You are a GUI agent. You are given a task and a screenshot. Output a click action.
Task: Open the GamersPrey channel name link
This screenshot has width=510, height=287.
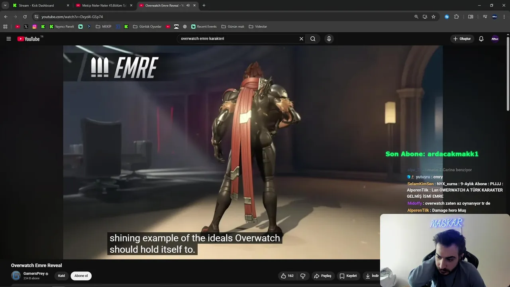coord(34,273)
